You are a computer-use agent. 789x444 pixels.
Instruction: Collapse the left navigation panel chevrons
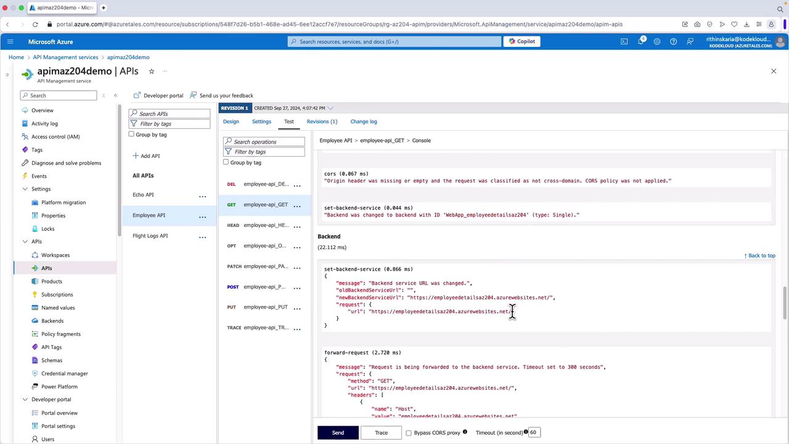[x=115, y=96]
